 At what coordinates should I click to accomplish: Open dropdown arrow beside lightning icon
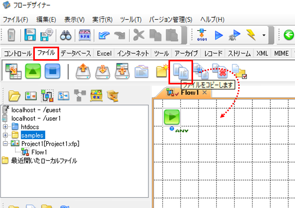tap(264, 35)
